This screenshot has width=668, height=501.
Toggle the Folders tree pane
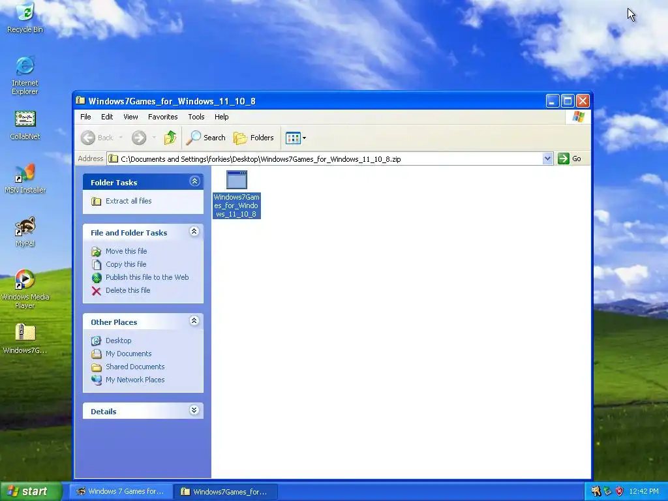click(x=254, y=138)
